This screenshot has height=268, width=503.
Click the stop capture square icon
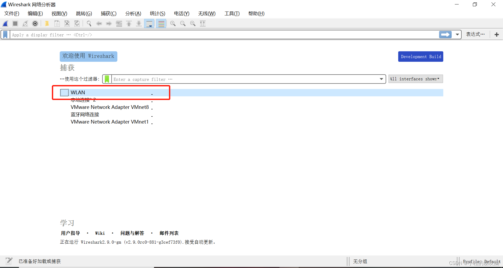coord(15,24)
